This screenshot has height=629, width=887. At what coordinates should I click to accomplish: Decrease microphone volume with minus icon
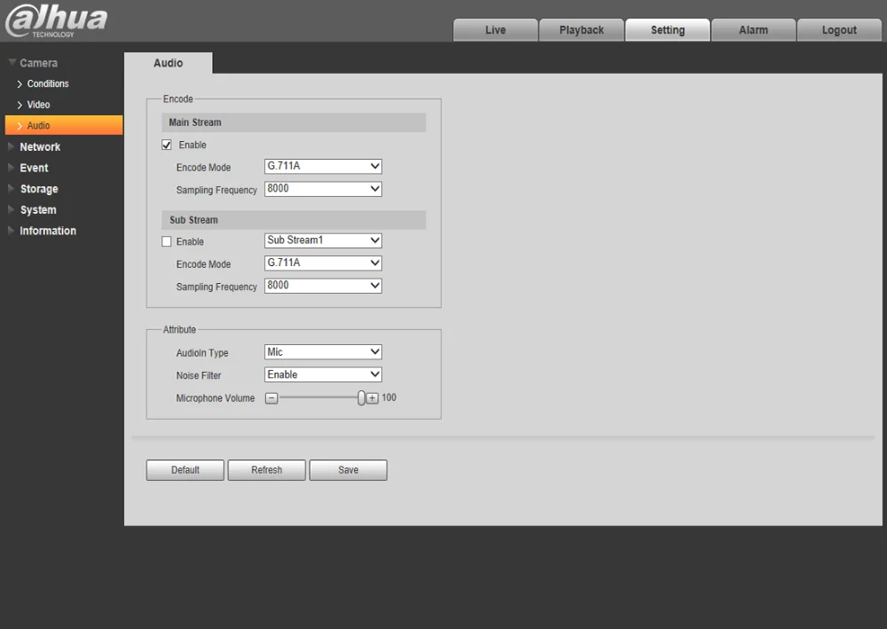271,398
